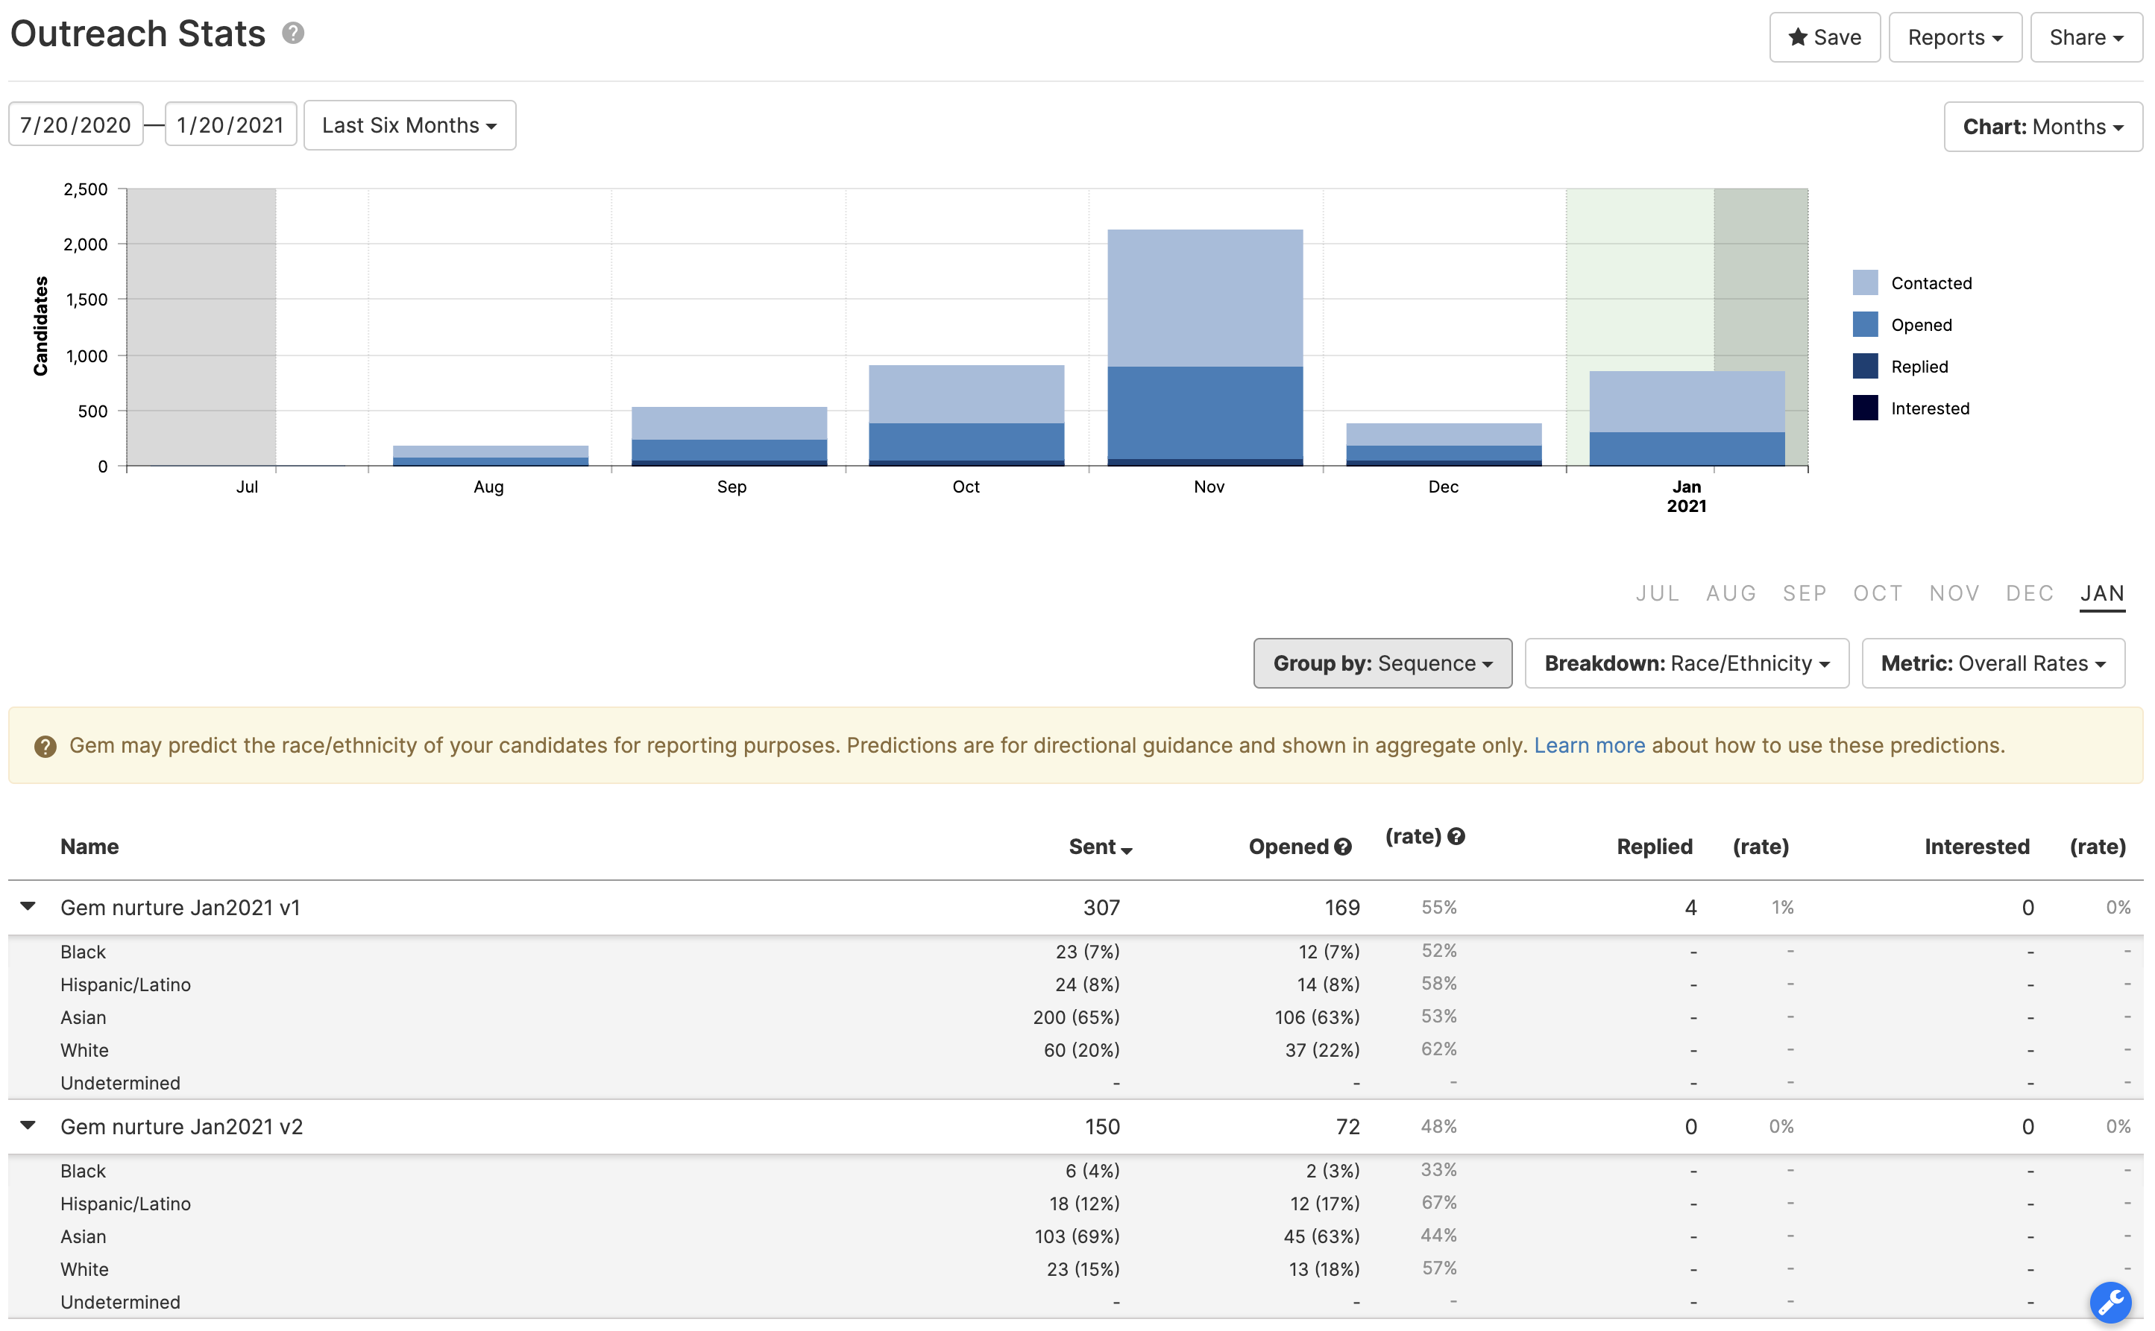This screenshot has width=2155, height=1331.
Task: Switch to the DEC month tab
Action: (2029, 594)
